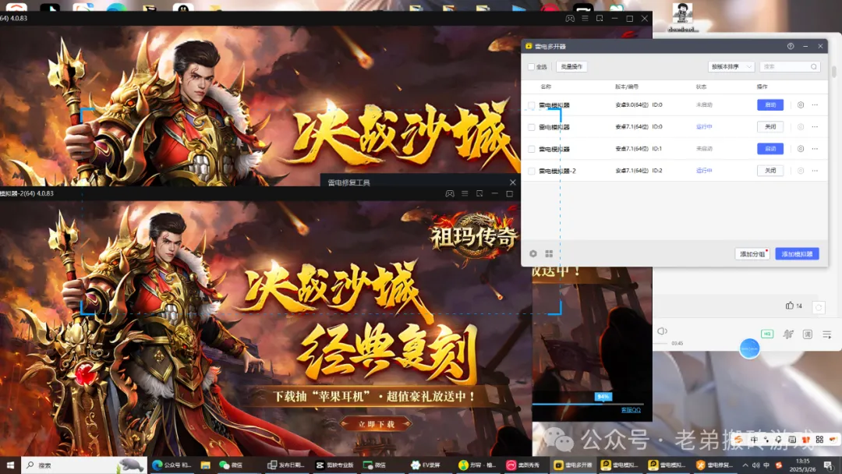Click 批量操作 batch operation button

click(x=571, y=66)
